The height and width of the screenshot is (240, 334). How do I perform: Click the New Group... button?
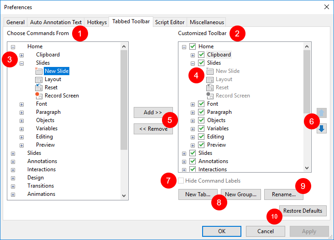point(241,194)
